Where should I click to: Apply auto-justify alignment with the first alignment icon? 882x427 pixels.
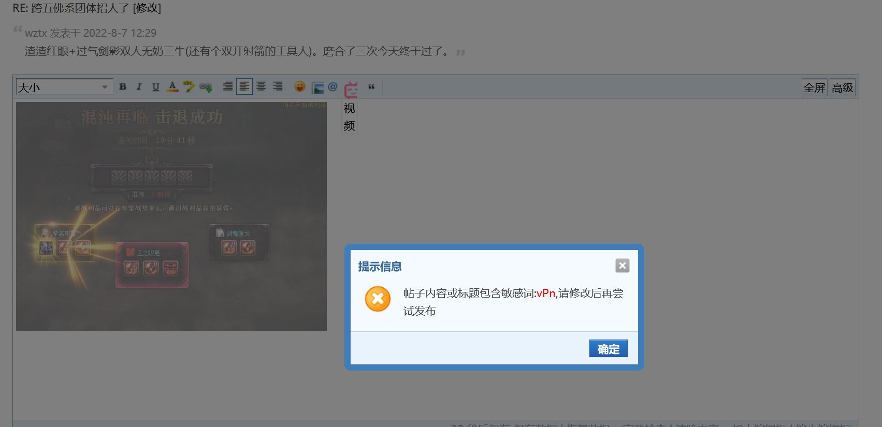pos(228,86)
